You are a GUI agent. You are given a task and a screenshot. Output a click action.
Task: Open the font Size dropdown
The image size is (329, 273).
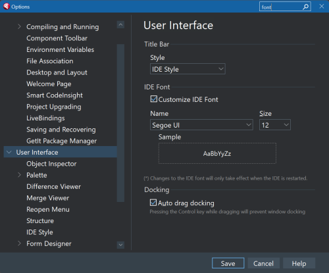tap(275, 125)
